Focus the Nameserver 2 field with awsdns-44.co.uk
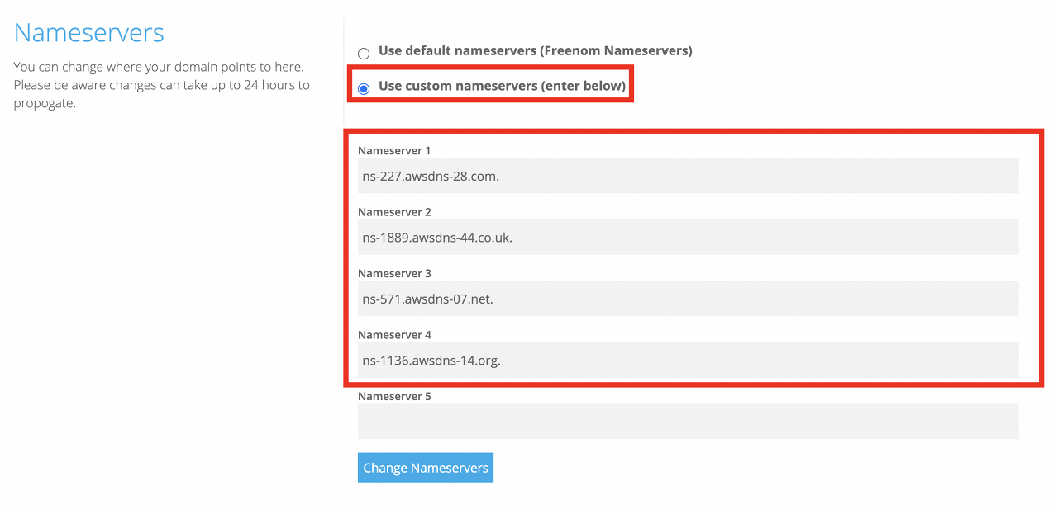 [688, 238]
